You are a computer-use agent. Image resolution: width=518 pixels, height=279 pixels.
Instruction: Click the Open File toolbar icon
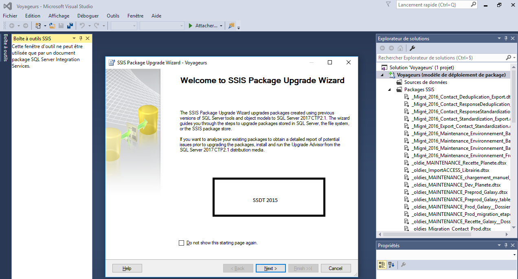click(x=52, y=26)
